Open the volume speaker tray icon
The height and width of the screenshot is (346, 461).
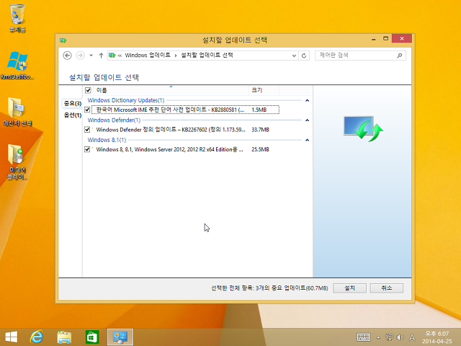[400, 337]
